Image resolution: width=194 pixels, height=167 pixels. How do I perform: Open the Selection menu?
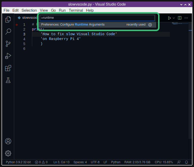(x=29, y=10)
